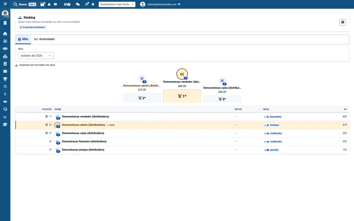Expand the admin@distribuidora.vw user menu
354x221 pixels.
(160, 4)
